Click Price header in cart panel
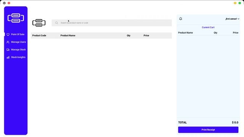244x137 pixels. [236, 33]
